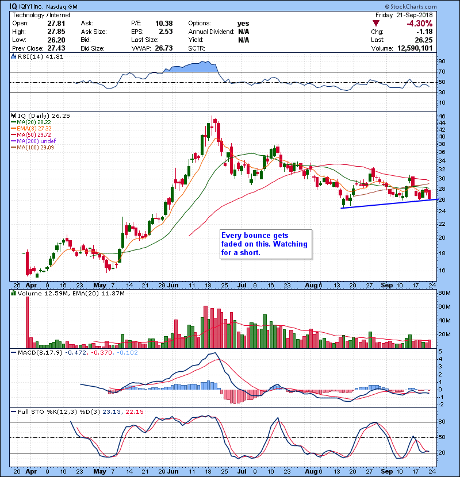Viewport: 460px width, 477px height.
Task: Click the 90 label on the RSI axis
Action: pos(442,61)
